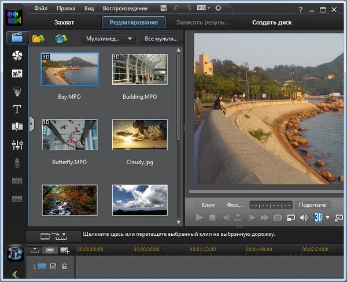
Task: Toggle 3D preview mode button
Action: [x=318, y=218]
